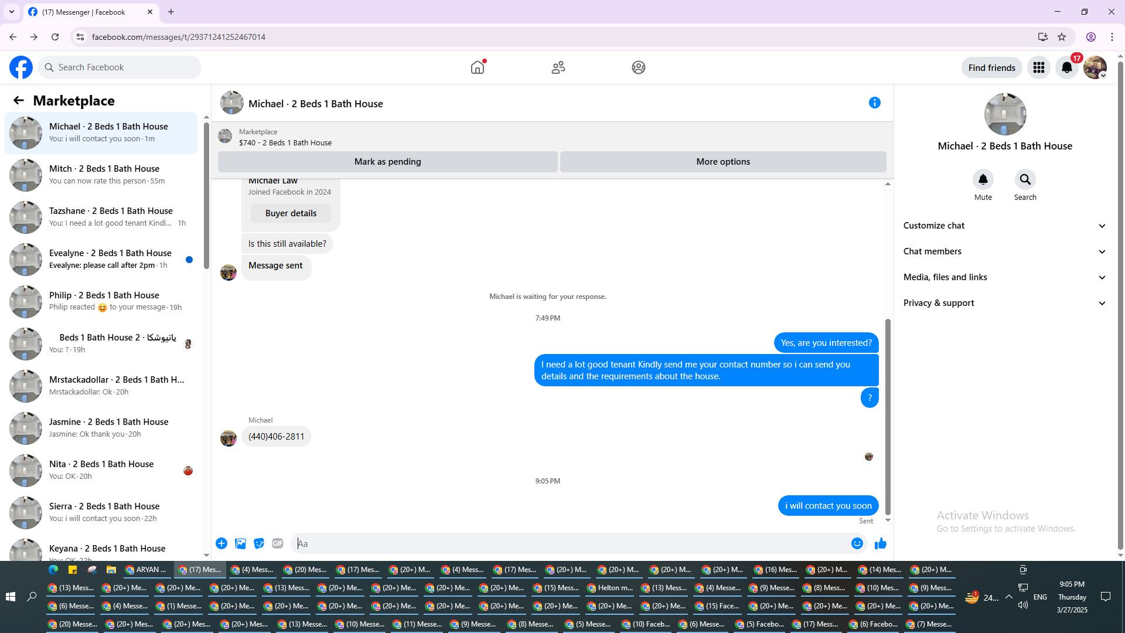Screen dimensions: 1125x633
Task: Open conversation information icon
Action: [875, 103]
